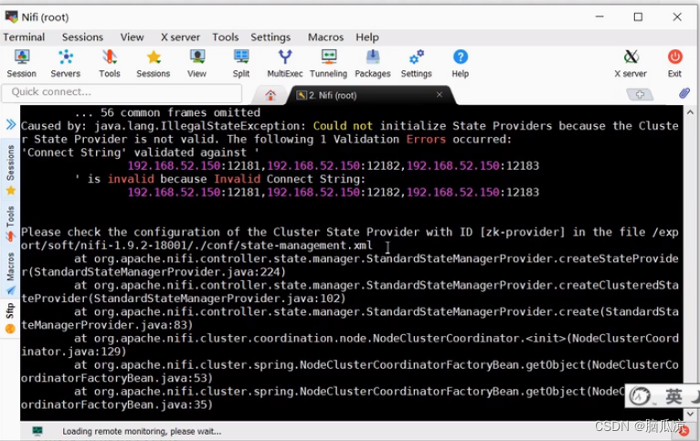Click the Help question mark icon
Viewport: 700px width, 441px height.
click(x=461, y=63)
